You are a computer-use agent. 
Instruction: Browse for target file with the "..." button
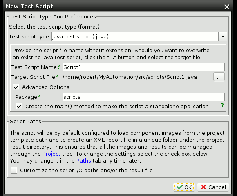(219, 77)
